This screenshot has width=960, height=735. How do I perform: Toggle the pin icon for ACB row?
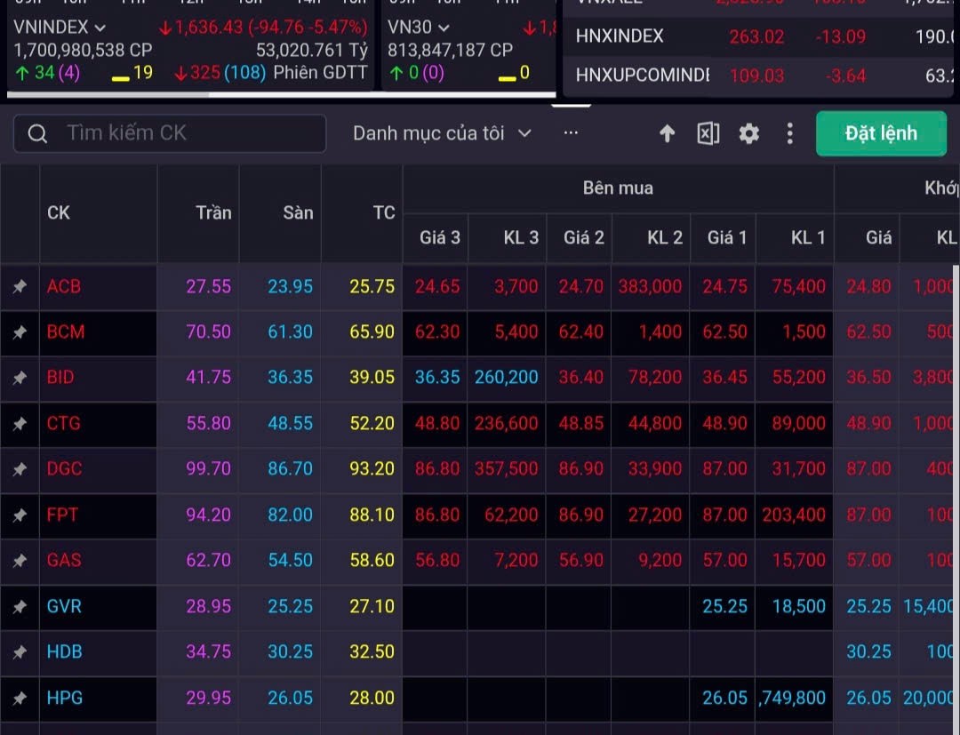pyautogui.click(x=20, y=286)
